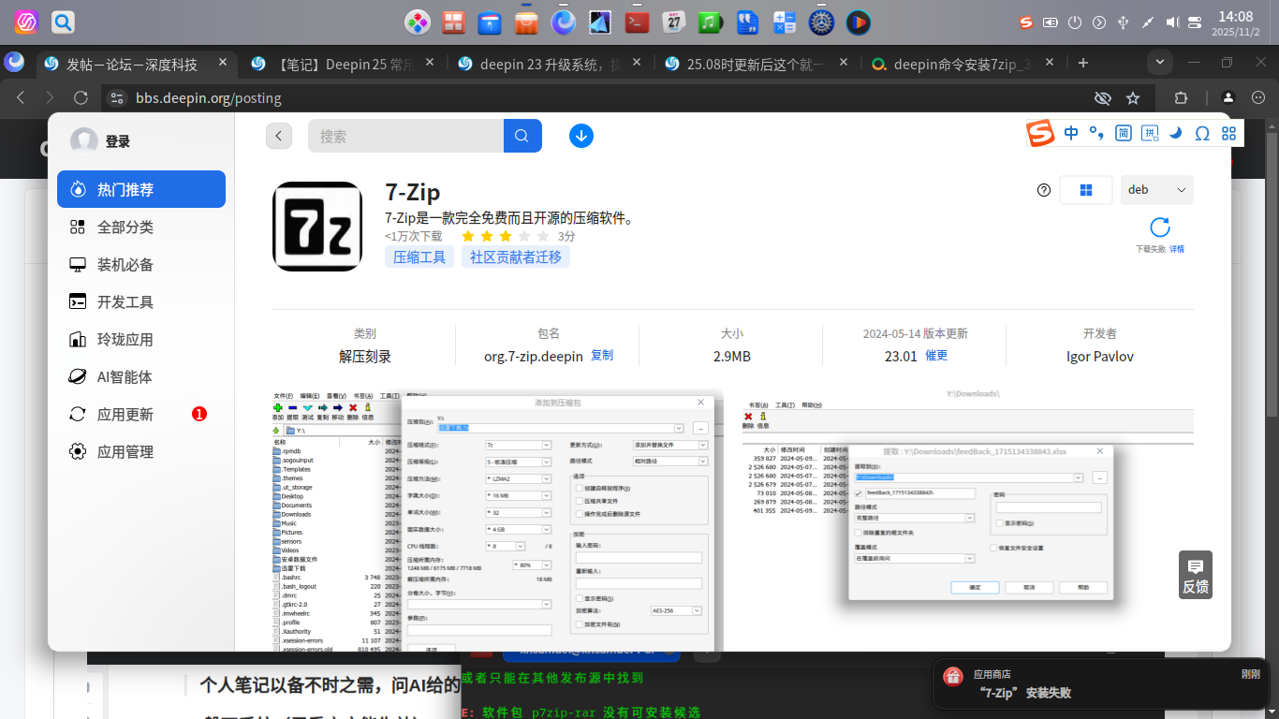Open the 反馈 feedback button
Viewport: 1279px width, 719px height.
pyautogui.click(x=1196, y=575)
